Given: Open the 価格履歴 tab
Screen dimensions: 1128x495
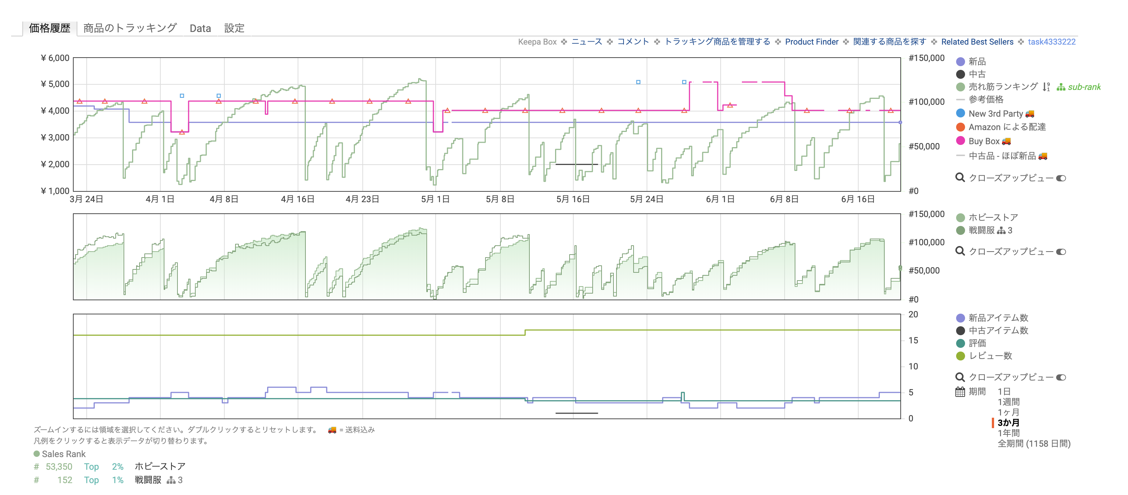Looking at the screenshot, I should coord(49,28).
